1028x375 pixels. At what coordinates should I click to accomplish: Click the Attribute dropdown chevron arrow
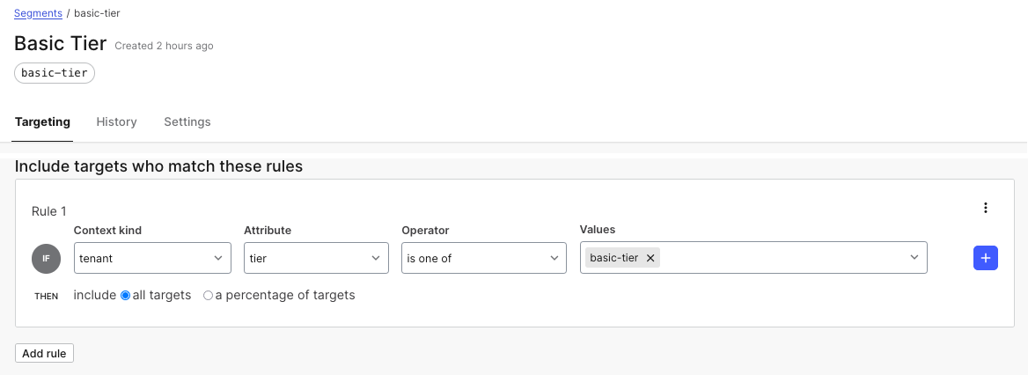[x=376, y=258]
